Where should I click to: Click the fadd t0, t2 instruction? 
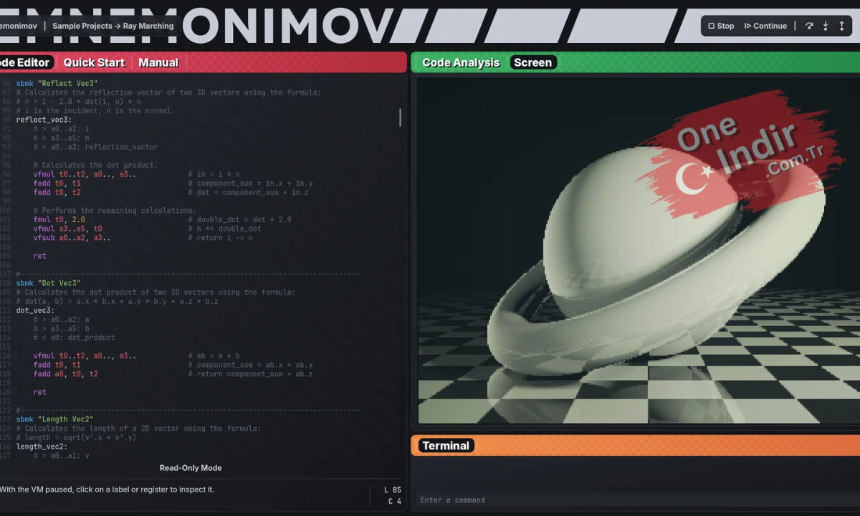(x=57, y=192)
